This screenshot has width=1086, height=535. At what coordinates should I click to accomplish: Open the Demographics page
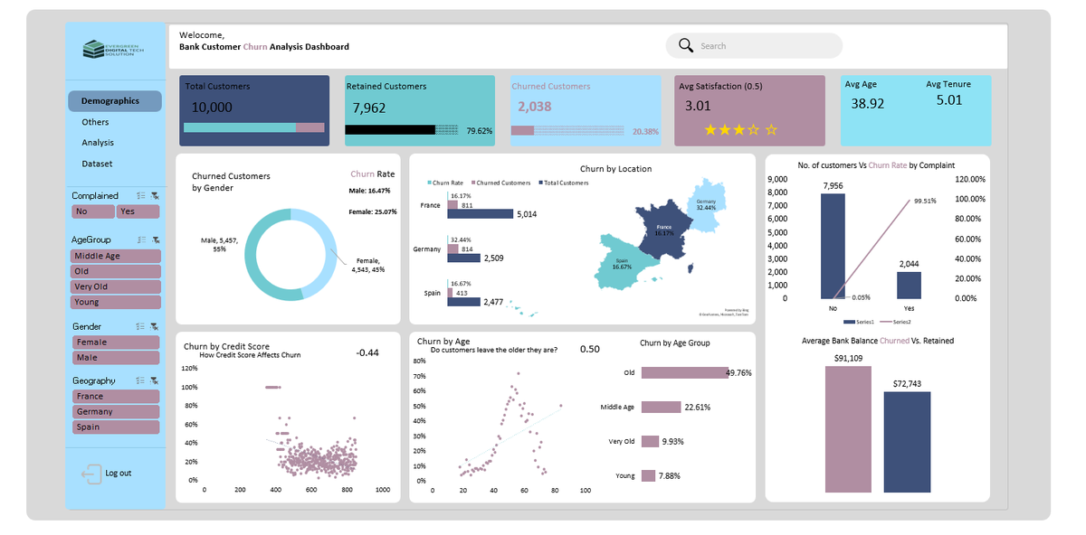coord(115,101)
